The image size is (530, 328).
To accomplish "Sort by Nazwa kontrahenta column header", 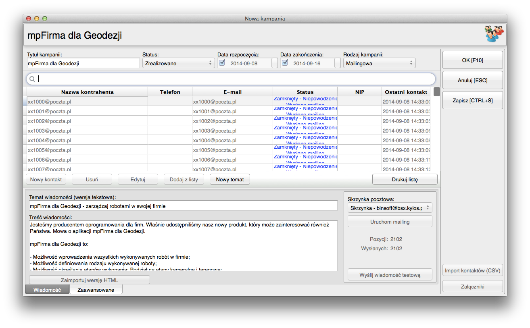I will [88, 92].
